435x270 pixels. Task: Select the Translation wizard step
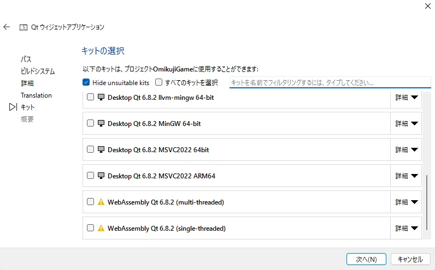[36, 95]
